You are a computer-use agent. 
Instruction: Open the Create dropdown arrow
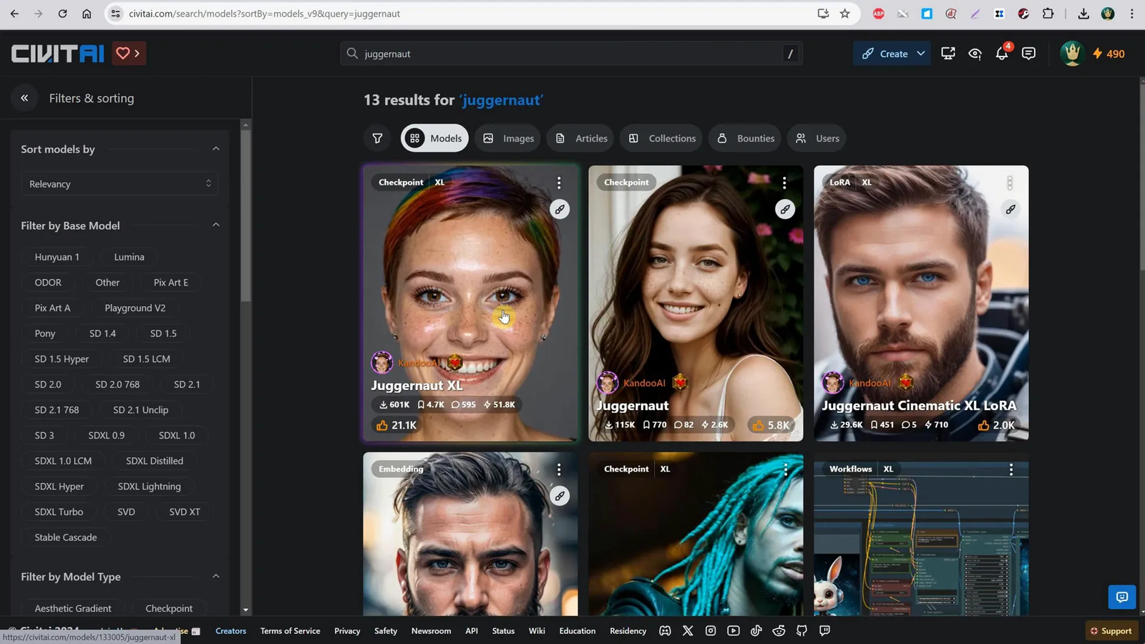point(921,54)
